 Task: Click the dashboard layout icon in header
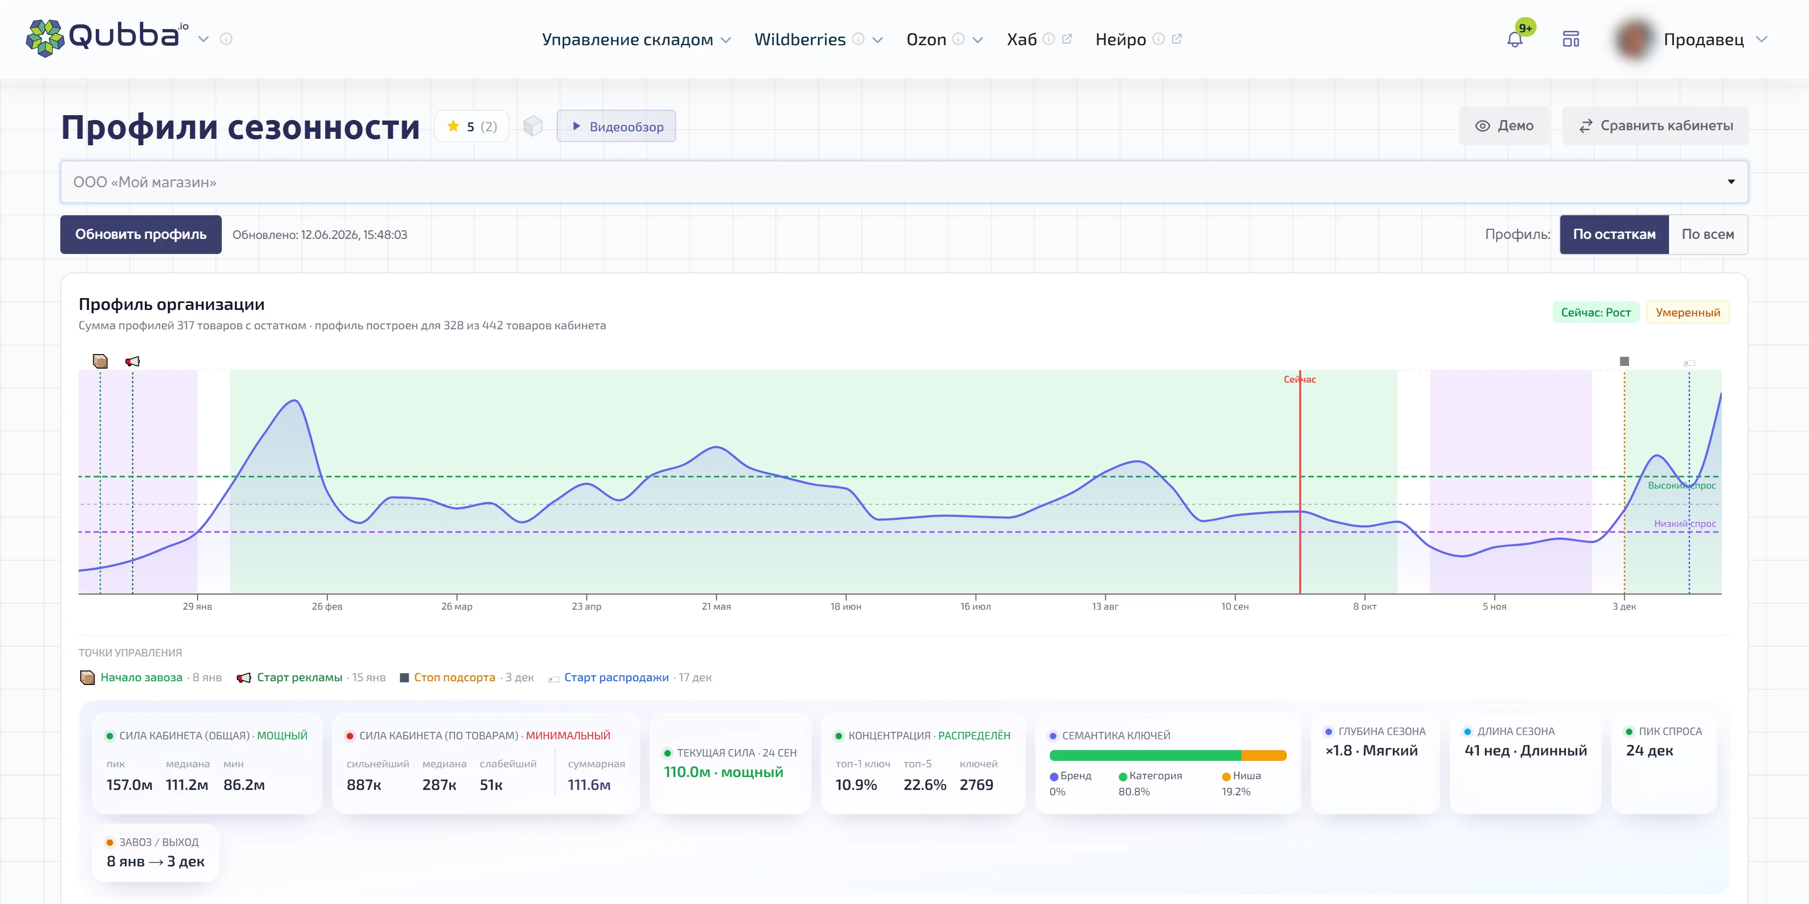1571,39
